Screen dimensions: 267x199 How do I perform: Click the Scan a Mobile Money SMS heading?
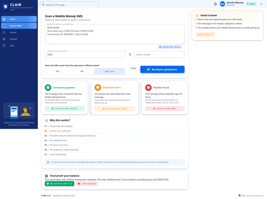tap(64, 16)
